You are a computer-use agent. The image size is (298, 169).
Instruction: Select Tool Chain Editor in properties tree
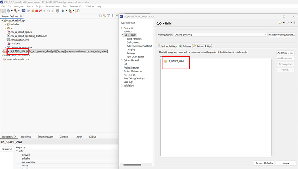pos(135,57)
